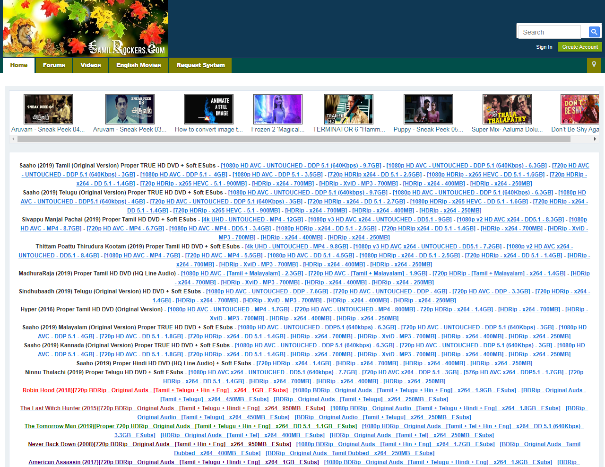Open Aruvam Sneak Peek 04 thumbnail
The height and width of the screenshot is (467, 605).
click(48, 109)
